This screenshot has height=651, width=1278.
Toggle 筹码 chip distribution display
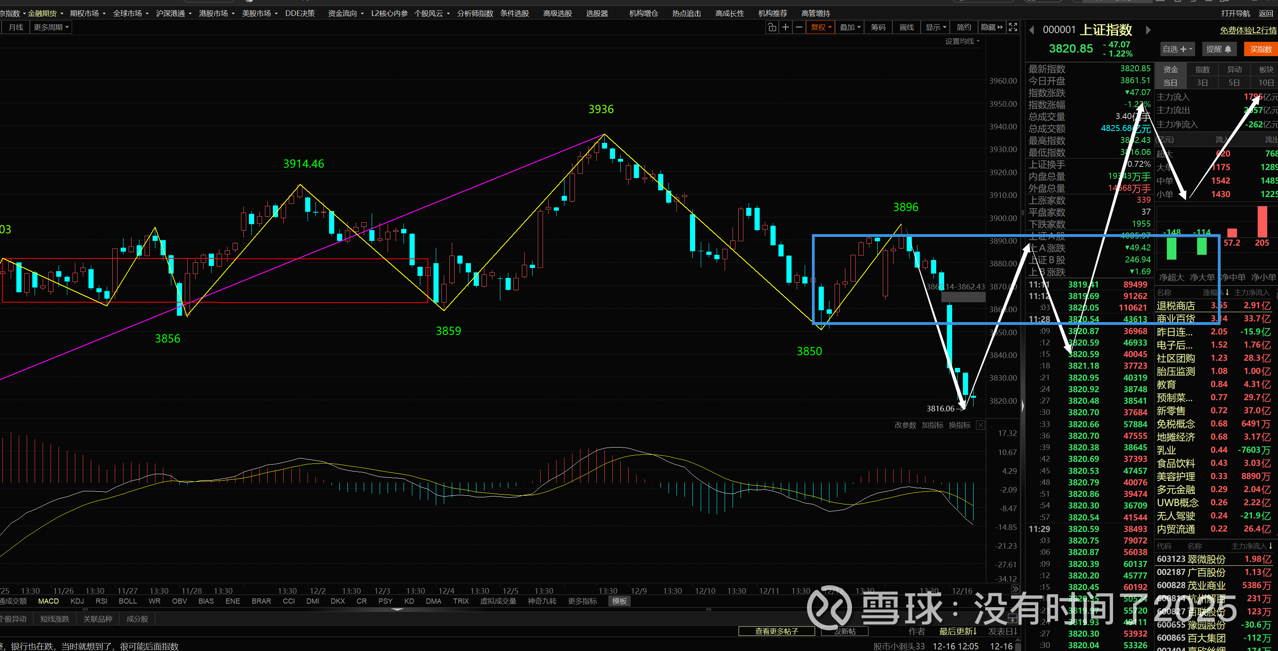[878, 27]
